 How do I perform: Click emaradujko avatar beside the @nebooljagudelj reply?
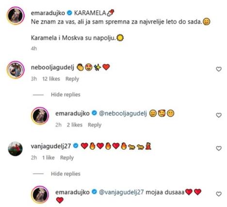pyautogui.click(x=40, y=116)
